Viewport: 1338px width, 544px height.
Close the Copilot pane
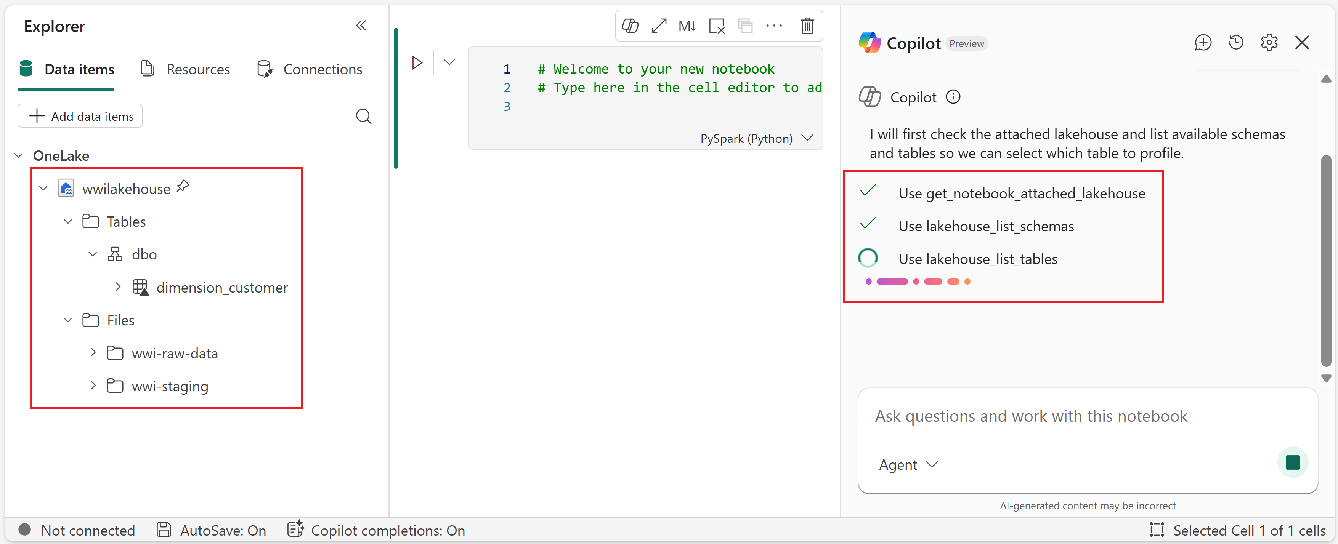(x=1302, y=43)
